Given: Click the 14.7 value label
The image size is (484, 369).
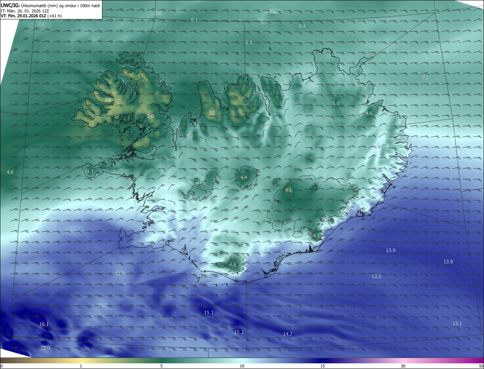Looking at the screenshot, I should click(x=288, y=334).
